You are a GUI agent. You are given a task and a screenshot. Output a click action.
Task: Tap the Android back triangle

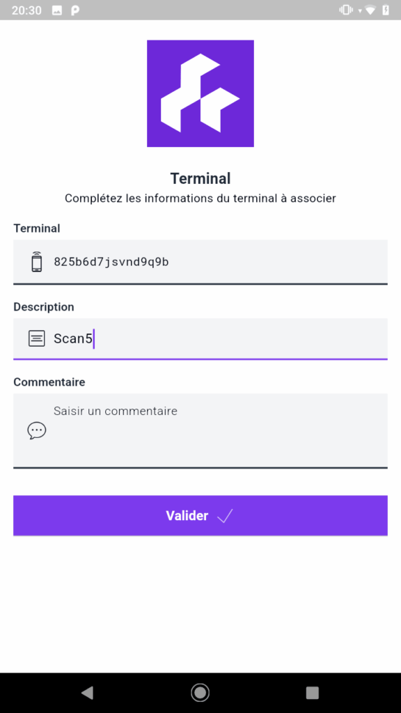click(87, 693)
